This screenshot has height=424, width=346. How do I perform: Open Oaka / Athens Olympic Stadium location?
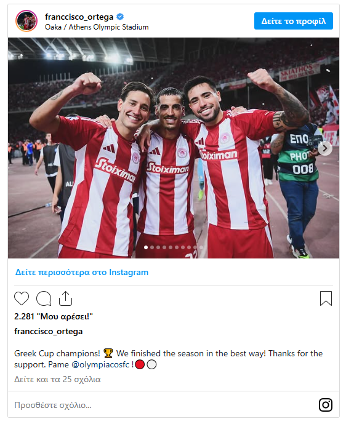coord(97,27)
